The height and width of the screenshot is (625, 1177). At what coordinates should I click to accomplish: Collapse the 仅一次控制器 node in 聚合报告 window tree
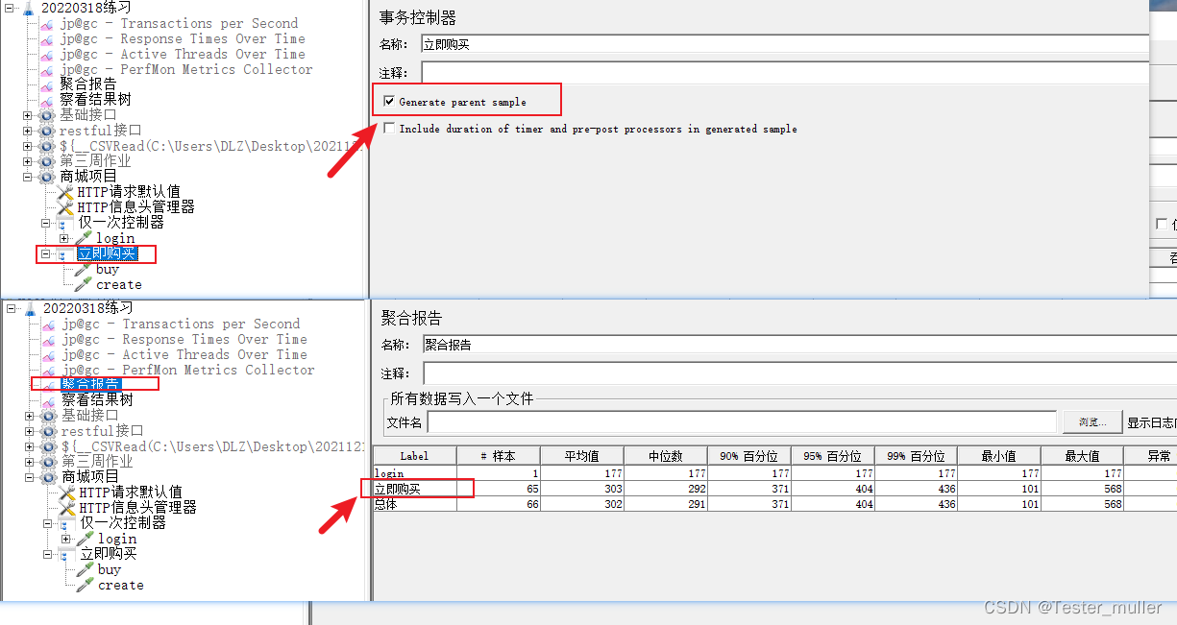48,523
